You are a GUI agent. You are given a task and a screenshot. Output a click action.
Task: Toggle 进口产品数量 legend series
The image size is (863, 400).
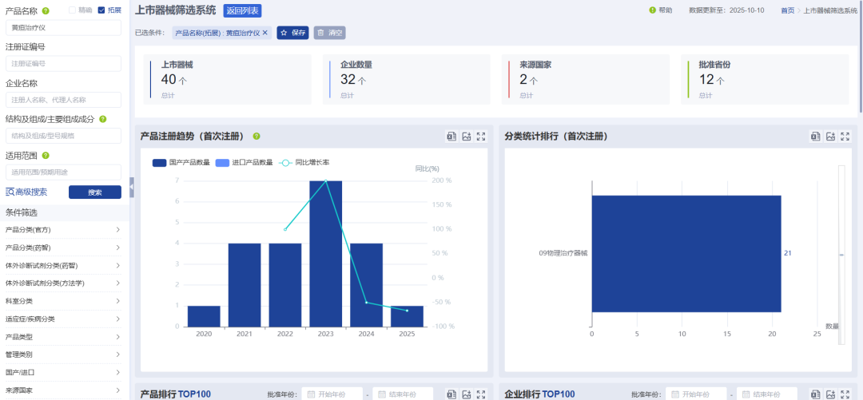(244, 162)
